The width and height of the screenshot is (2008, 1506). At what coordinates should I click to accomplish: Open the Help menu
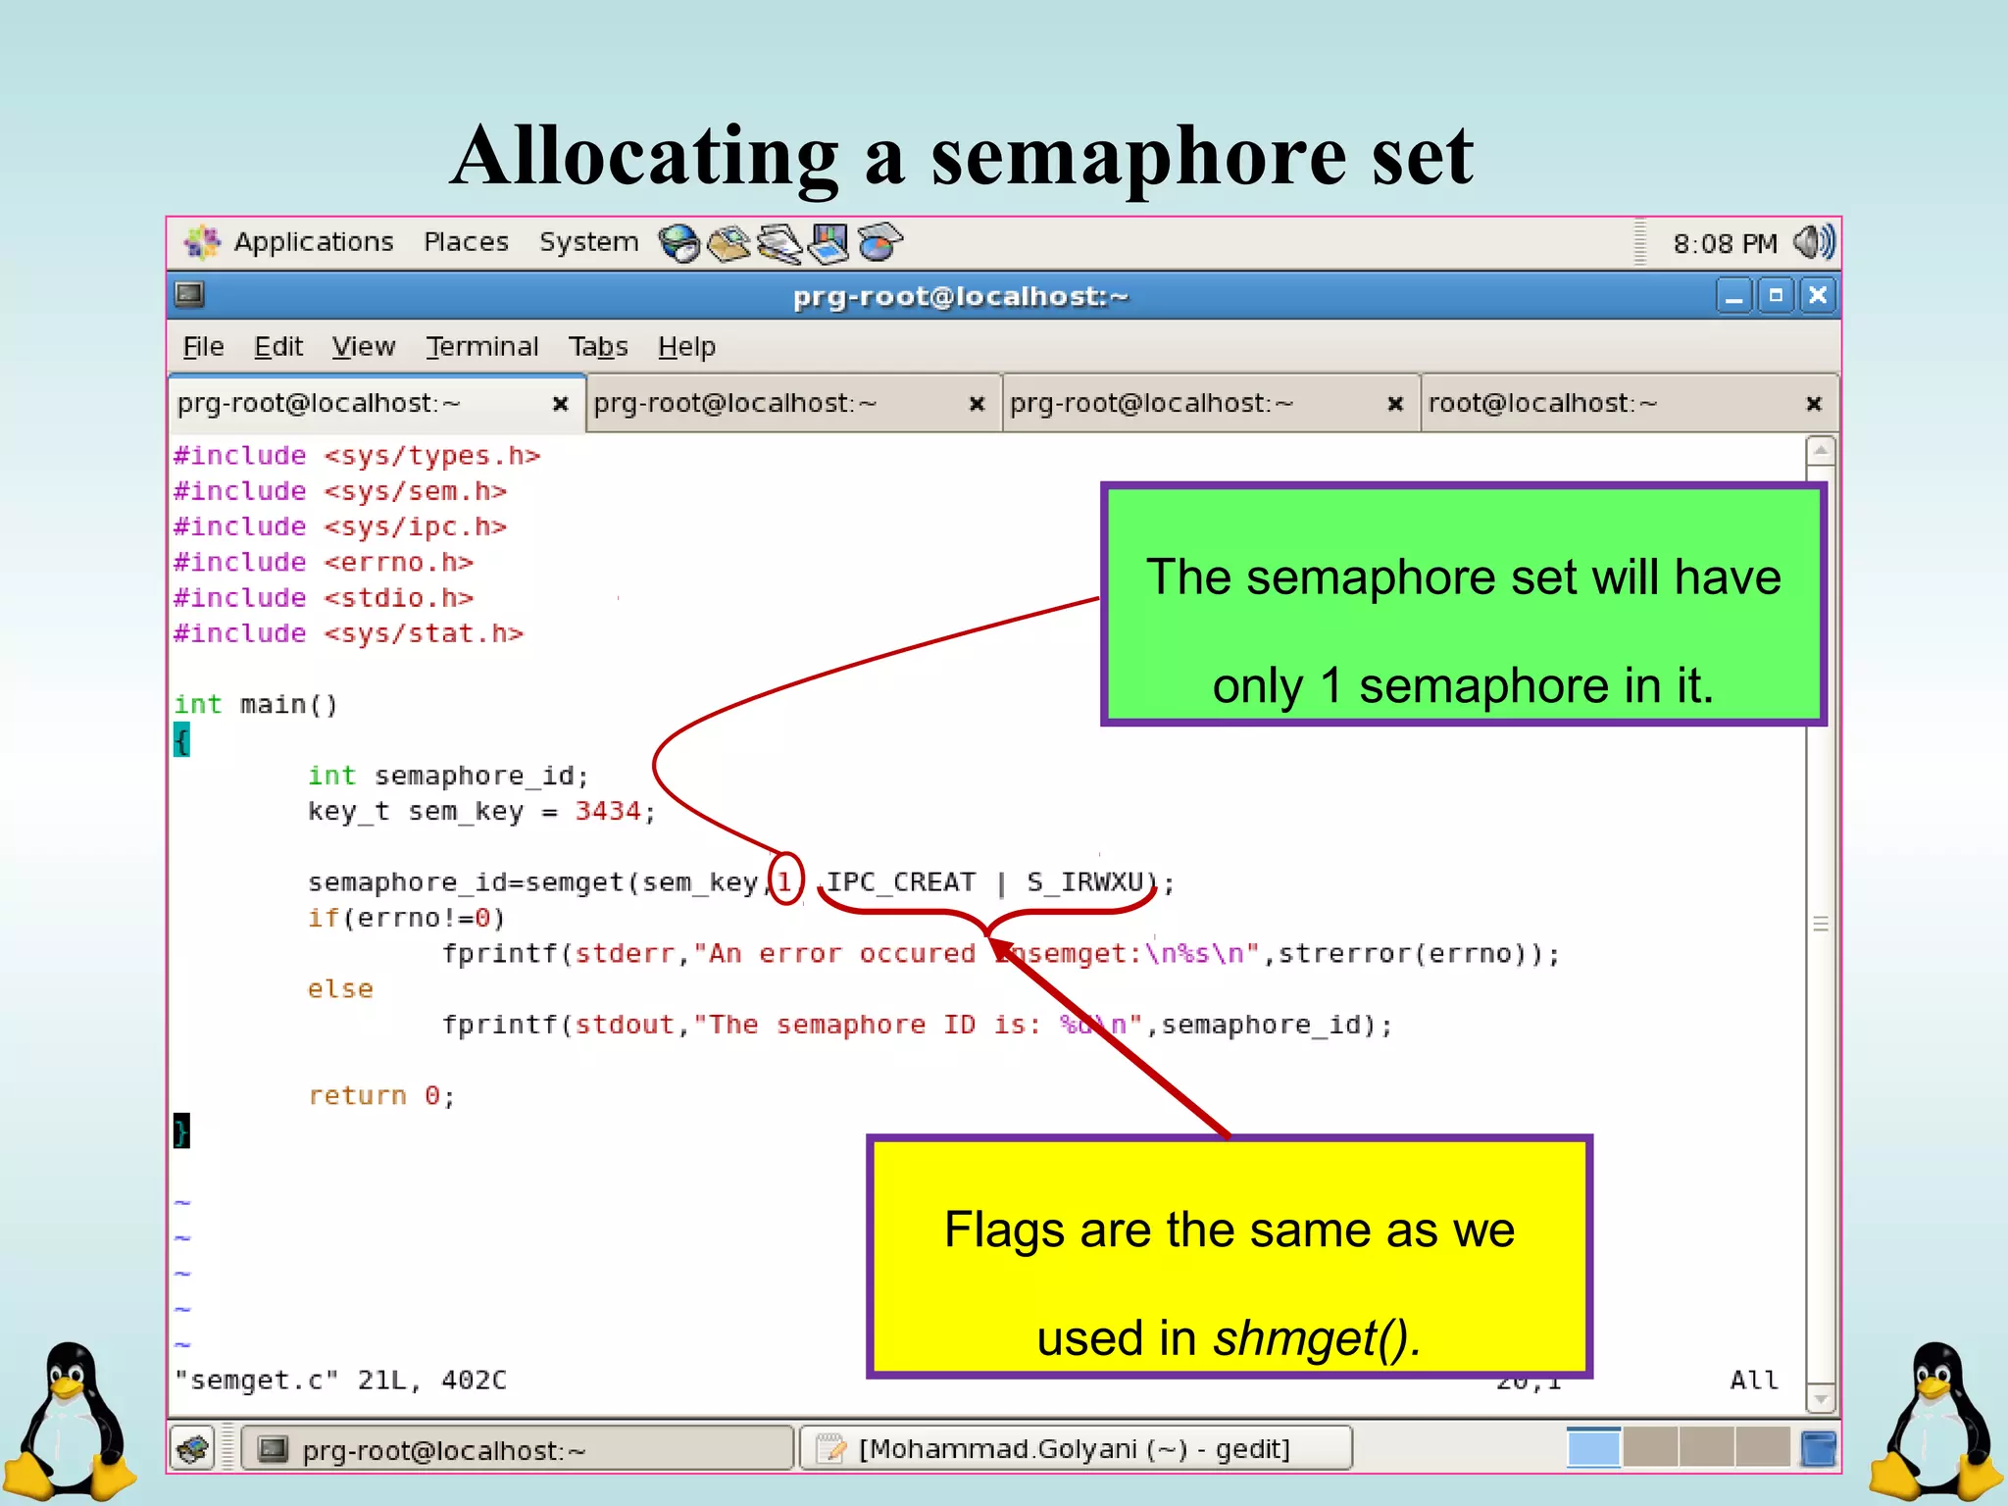tap(686, 346)
